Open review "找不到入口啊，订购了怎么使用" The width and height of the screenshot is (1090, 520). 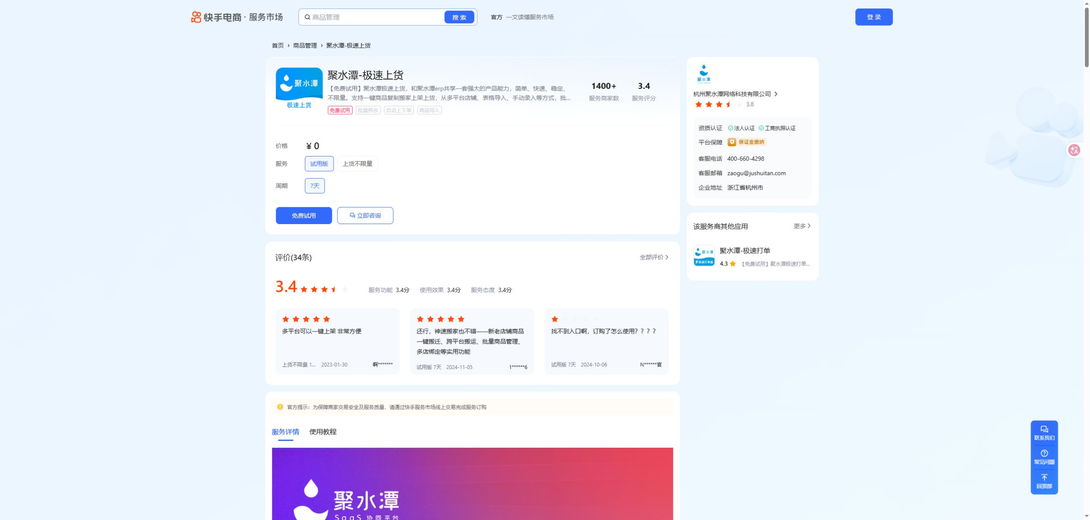pos(606,341)
